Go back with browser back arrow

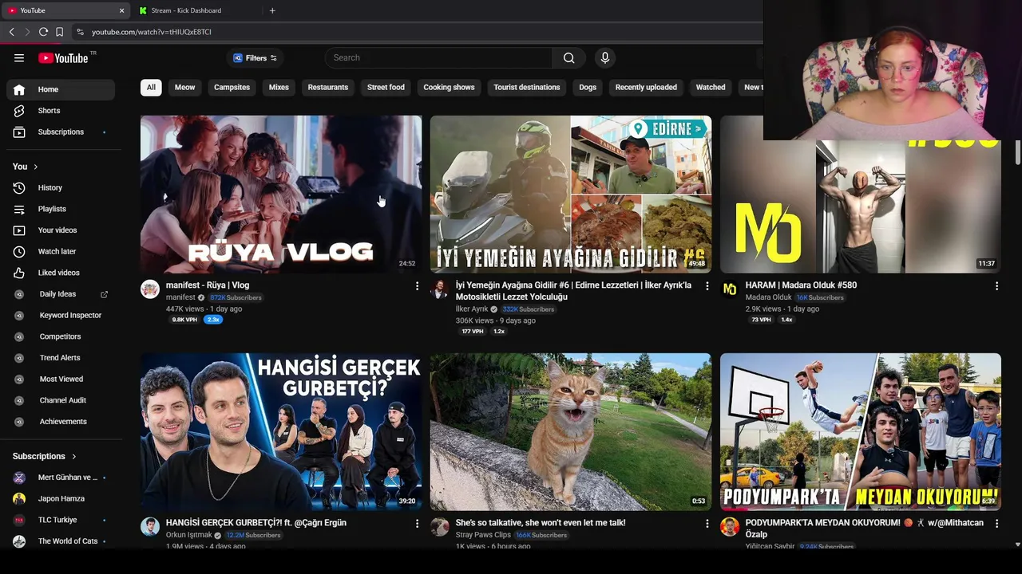point(11,32)
